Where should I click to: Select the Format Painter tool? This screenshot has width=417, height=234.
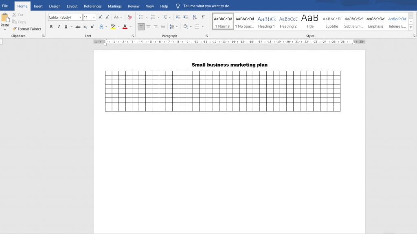[x=27, y=29]
